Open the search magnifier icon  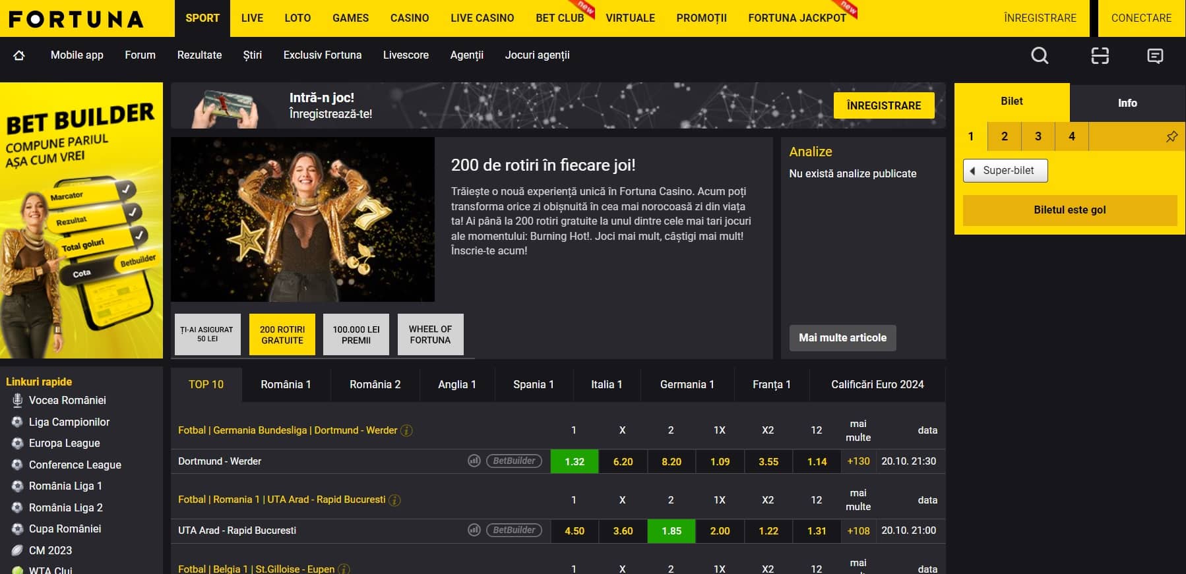pyautogui.click(x=1040, y=56)
